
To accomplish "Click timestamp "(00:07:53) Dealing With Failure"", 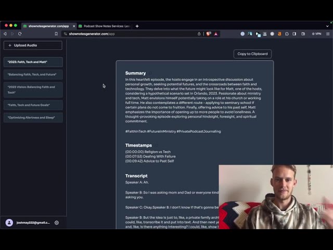I will pos(150,156).
